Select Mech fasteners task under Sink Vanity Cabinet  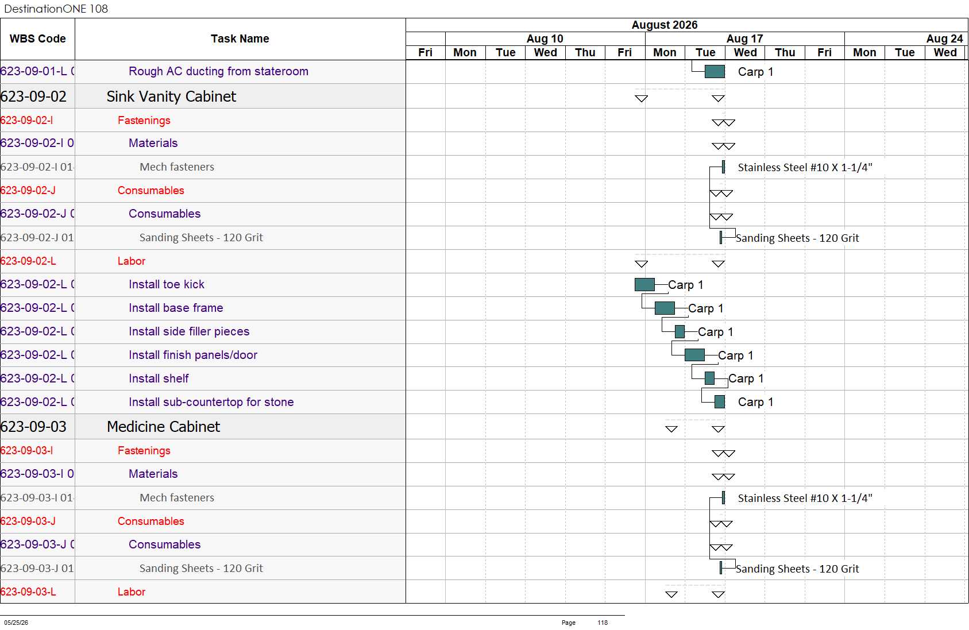[x=177, y=167]
